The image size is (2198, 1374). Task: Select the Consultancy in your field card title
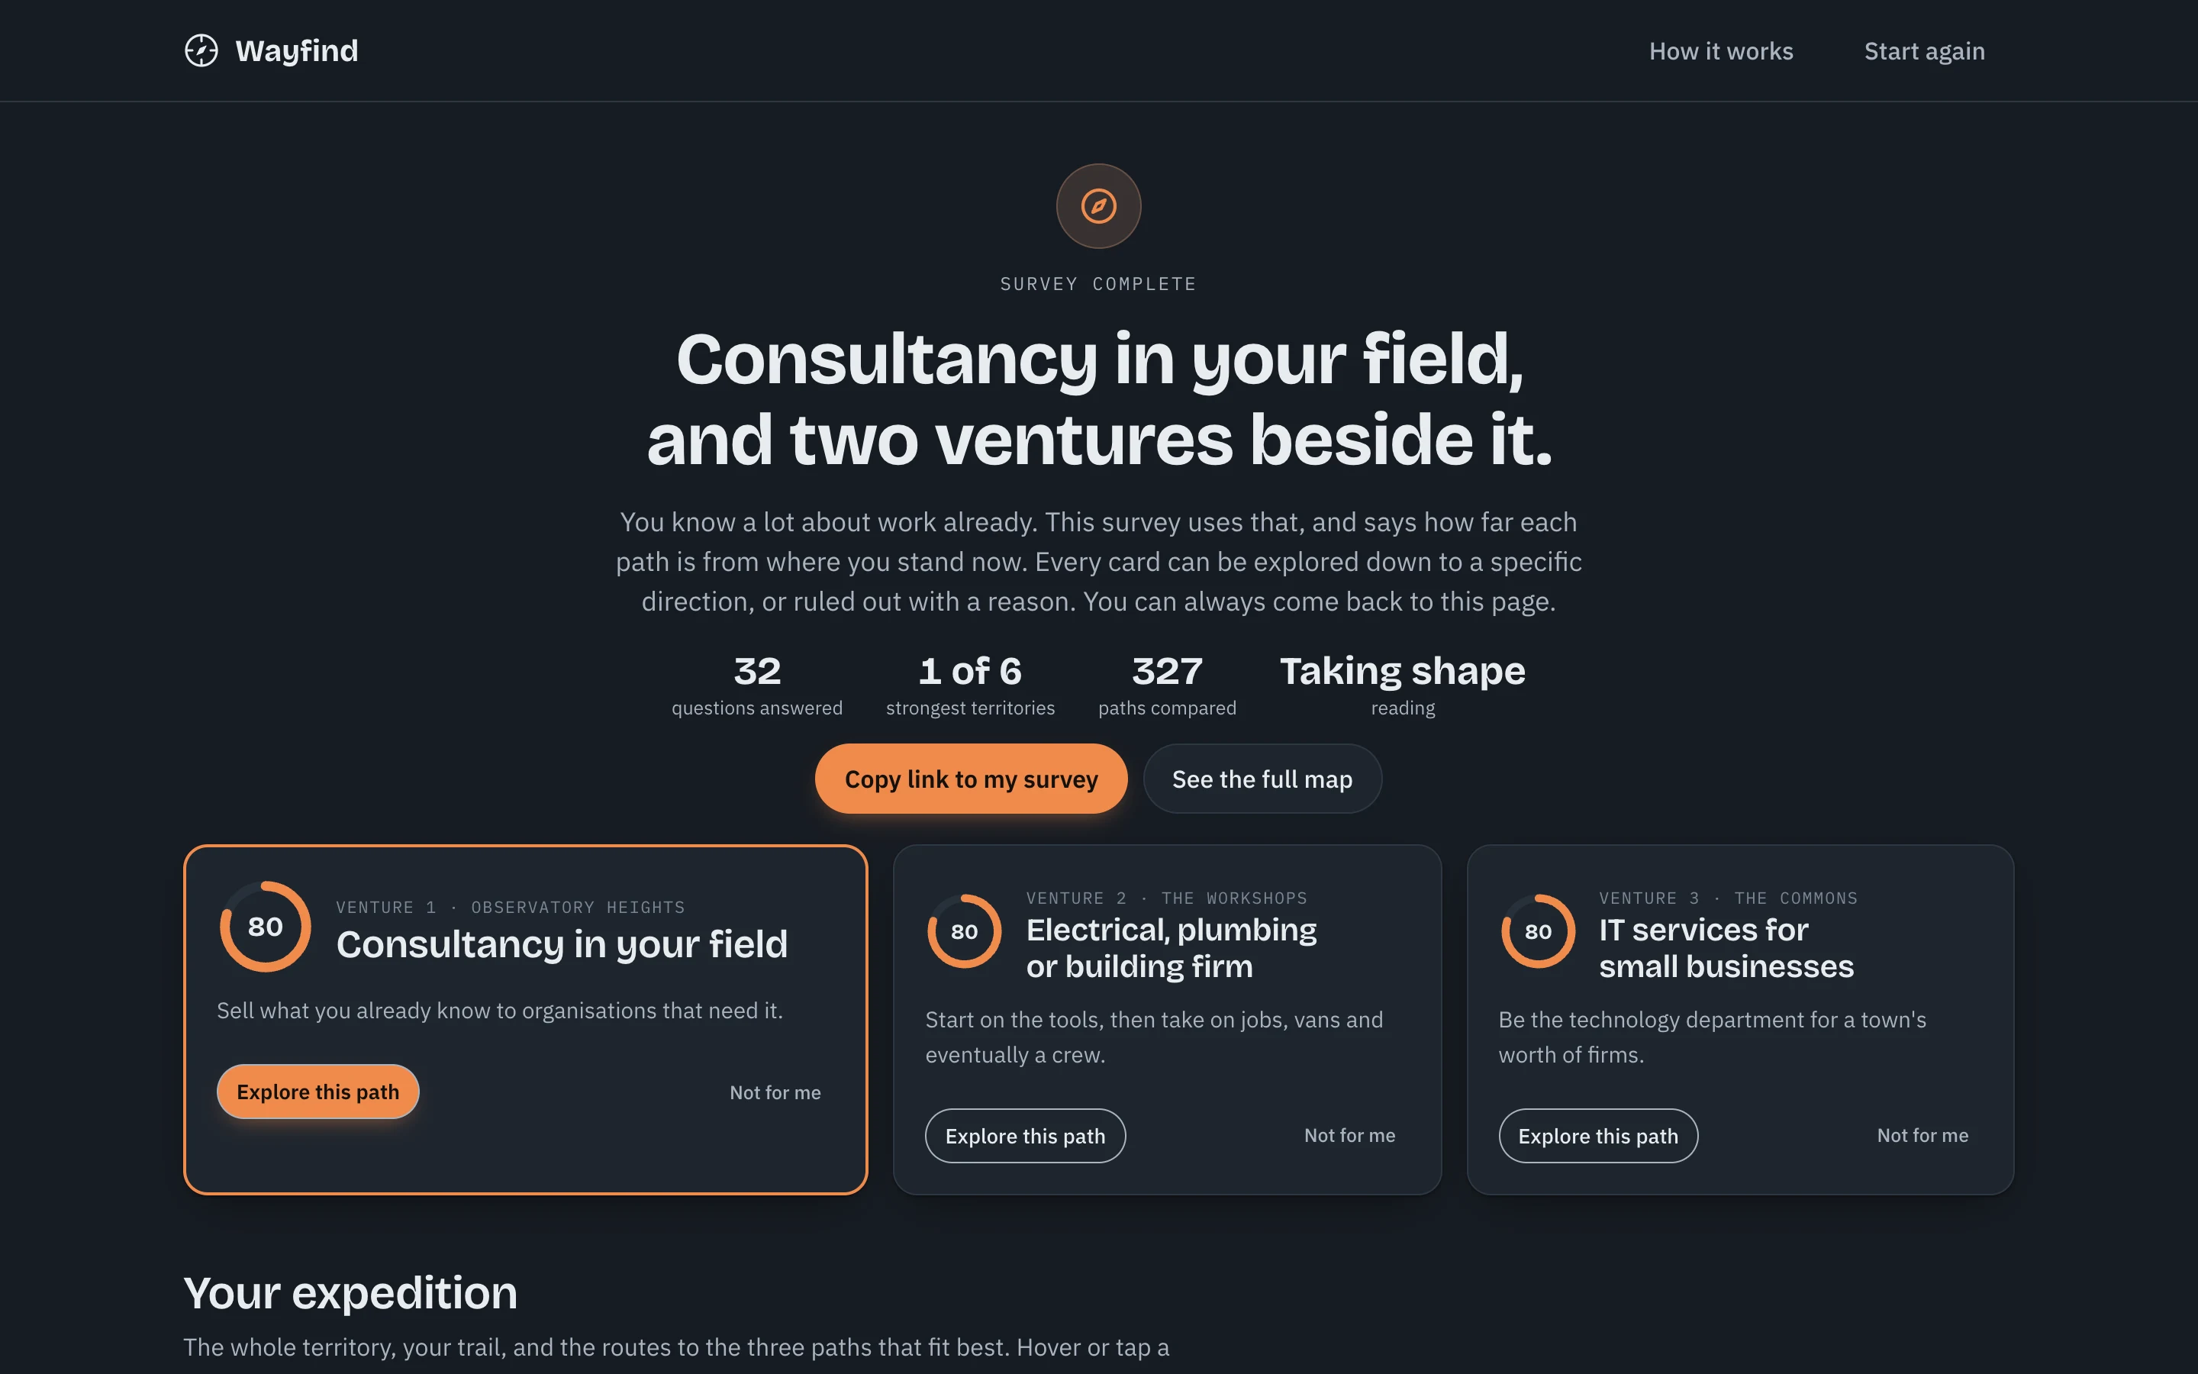pyautogui.click(x=562, y=945)
